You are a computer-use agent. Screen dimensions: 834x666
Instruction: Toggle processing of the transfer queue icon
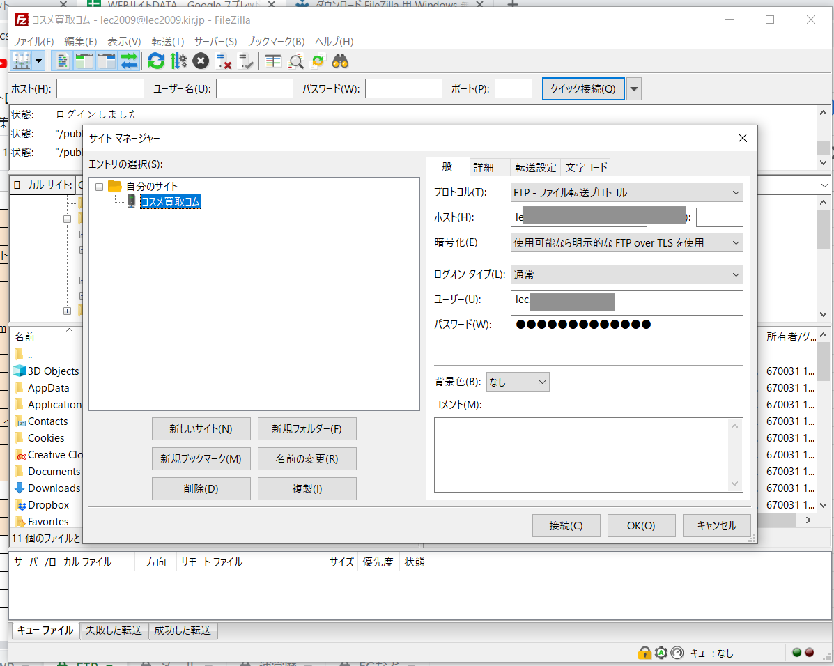178,61
